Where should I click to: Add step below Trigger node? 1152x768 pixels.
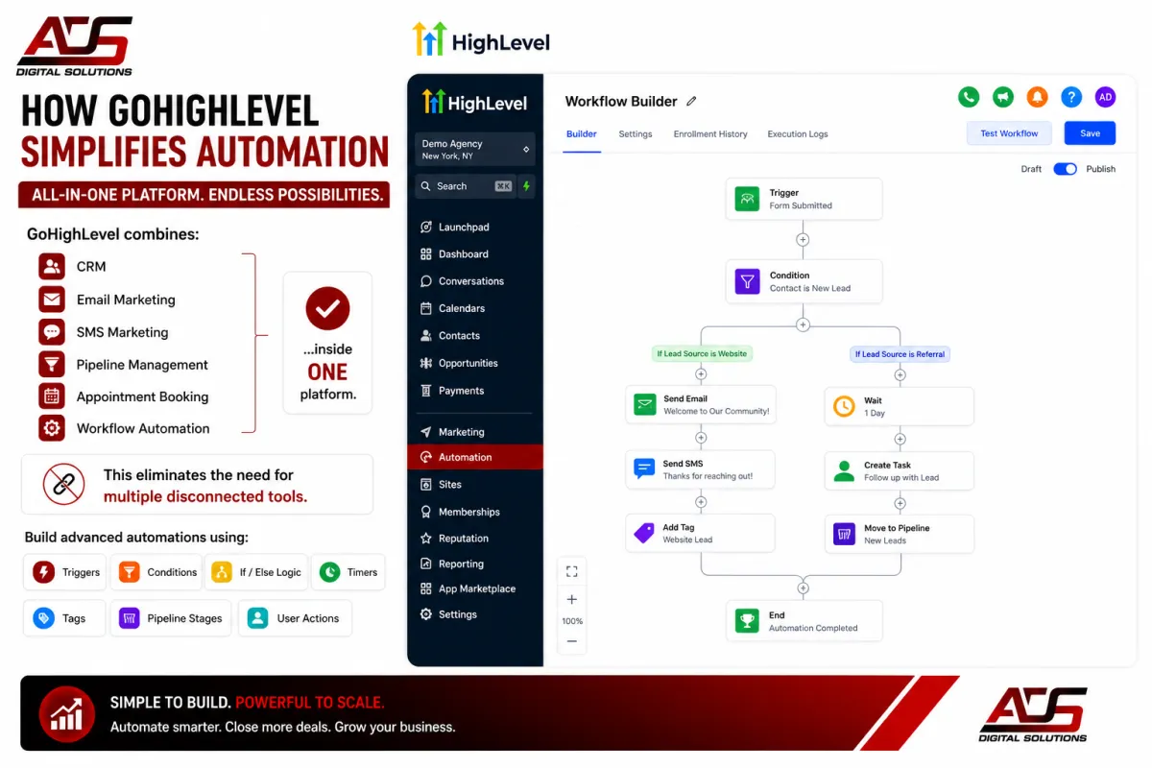pos(804,239)
